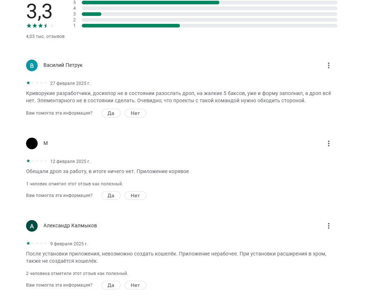This screenshot has height=301, width=370.
Task: Click Нет under Василий Петрук's review
Action: point(135,113)
